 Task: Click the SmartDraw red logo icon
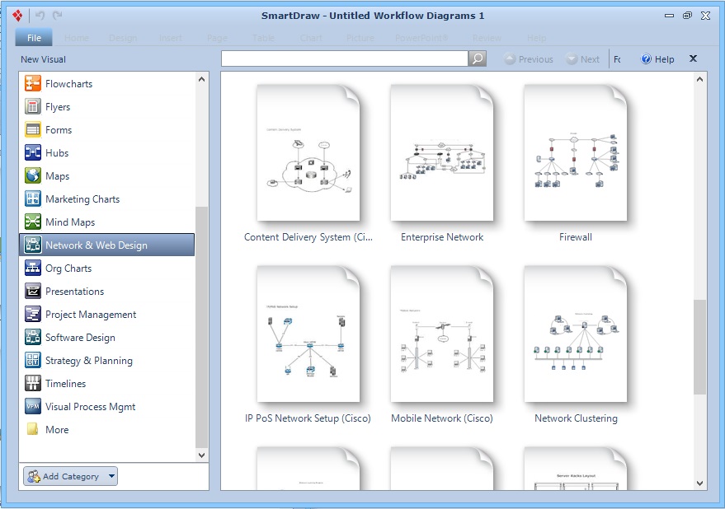click(17, 16)
